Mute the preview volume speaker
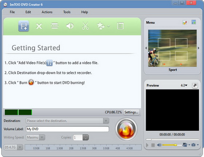Screen dimensions: 204x157 point(159,145)
